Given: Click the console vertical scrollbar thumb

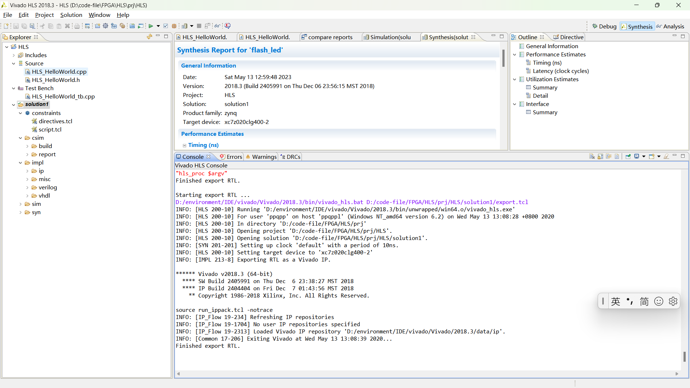Looking at the screenshot, I should 685,357.
